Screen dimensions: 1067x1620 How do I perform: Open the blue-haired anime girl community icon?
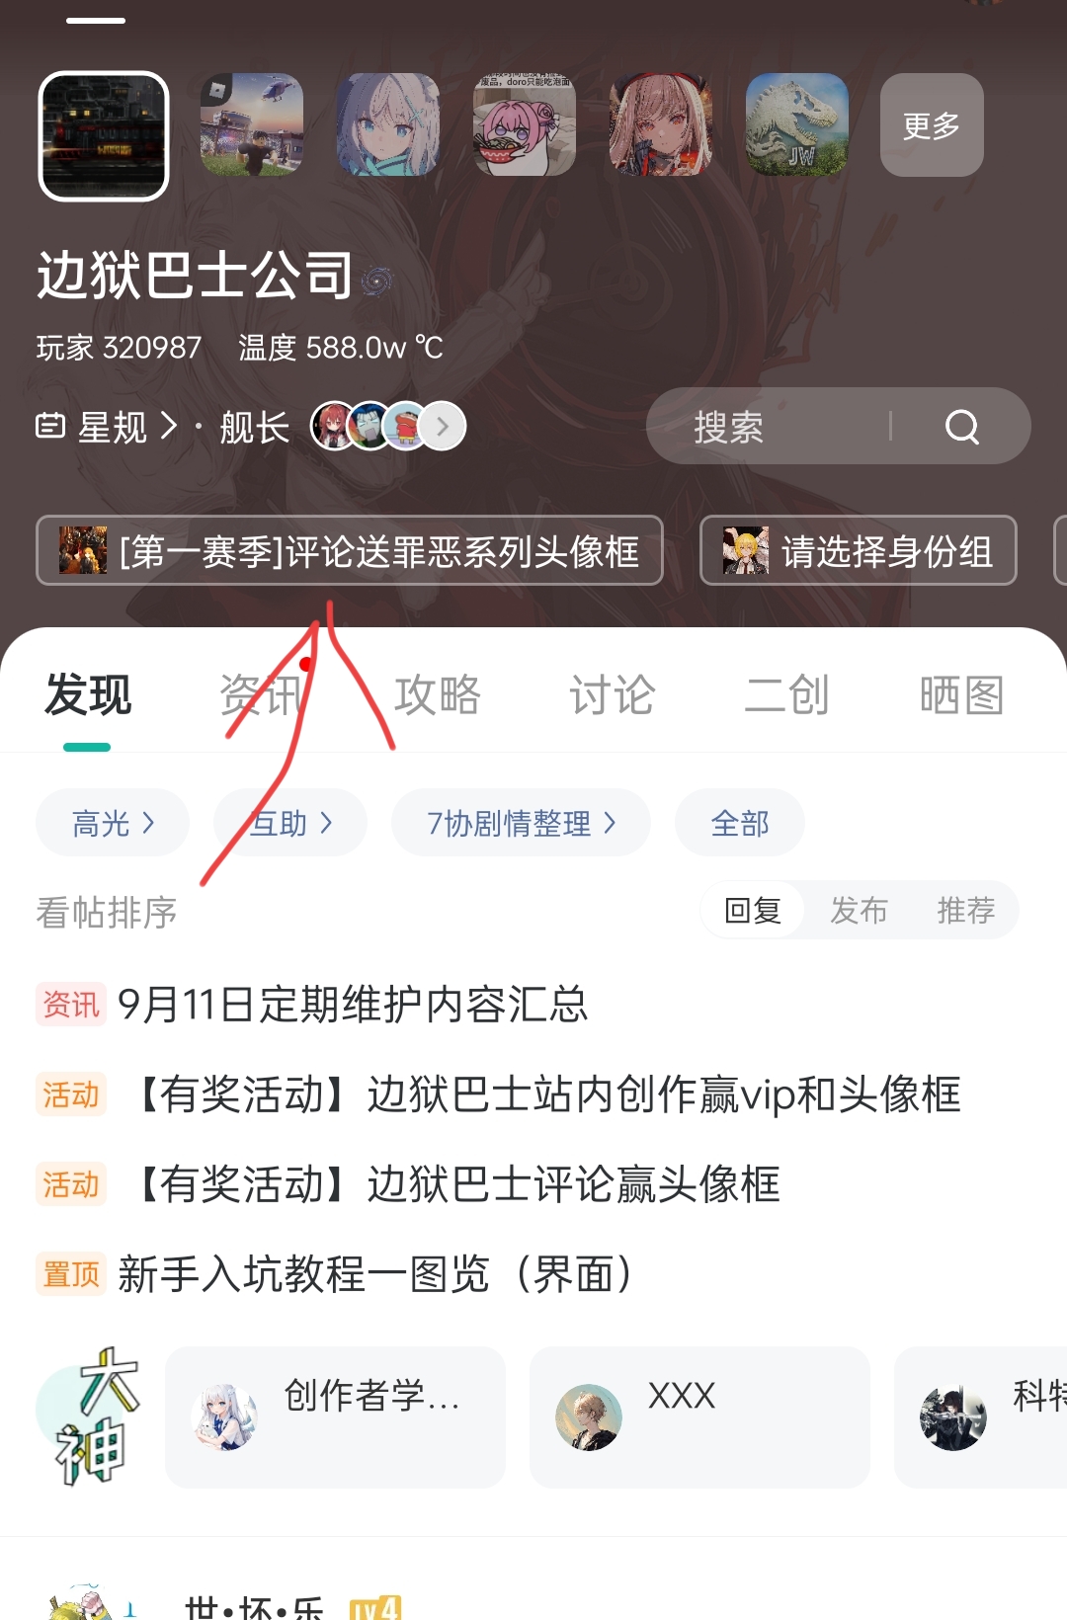pyautogui.click(x=387, y=125)
